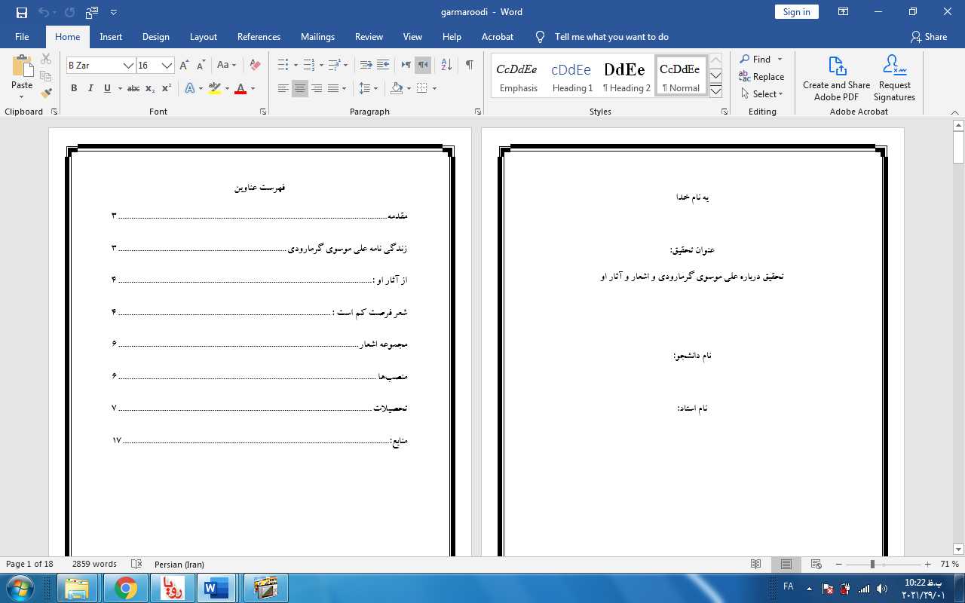Apply the strikethrough text icon

tap(133, 89)
